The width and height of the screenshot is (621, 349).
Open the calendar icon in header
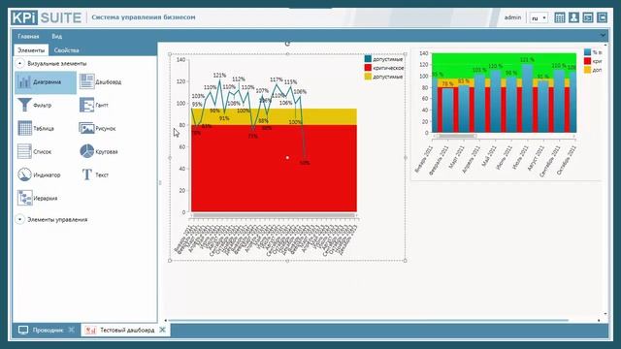pyautogui.click(x=559, y=17)
